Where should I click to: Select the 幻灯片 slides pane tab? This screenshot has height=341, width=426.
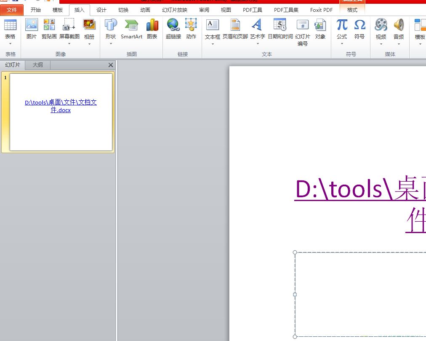point(13,65)
